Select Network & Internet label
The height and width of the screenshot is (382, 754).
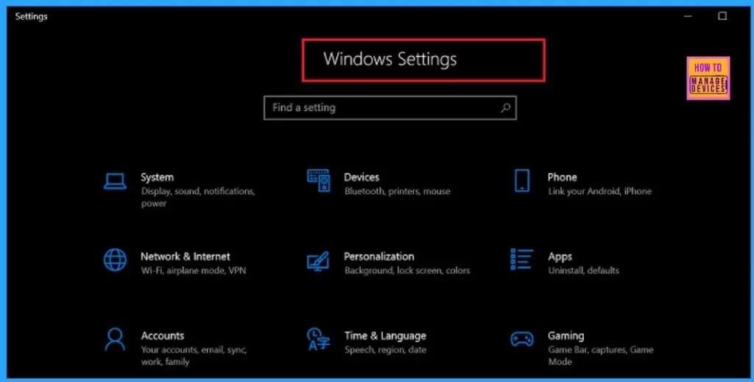pos(185,256)
